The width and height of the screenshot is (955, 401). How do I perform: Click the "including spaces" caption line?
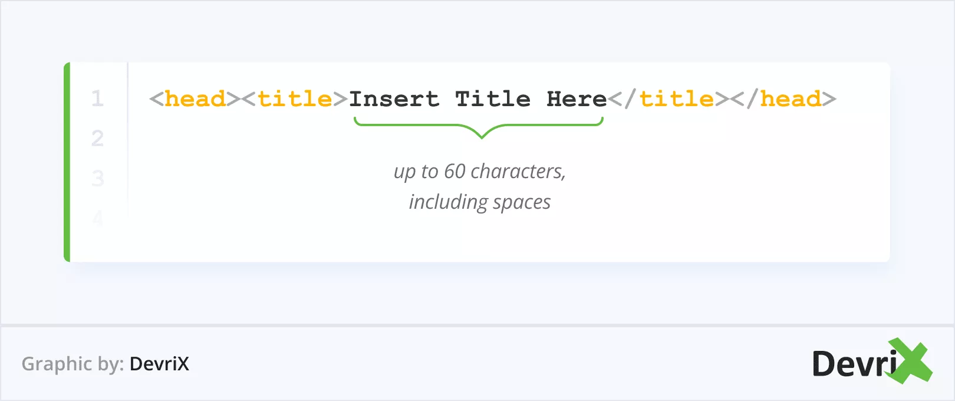tap(479, 202)
